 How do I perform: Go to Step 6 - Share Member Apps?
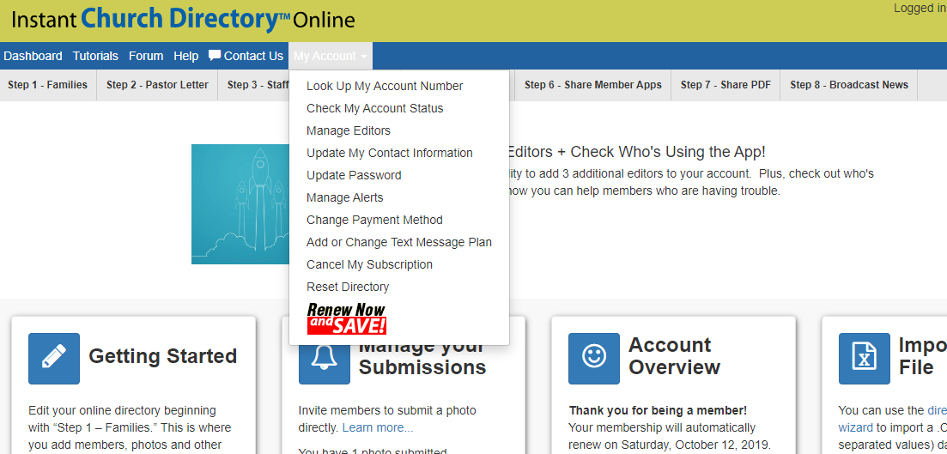coord(592,85)
